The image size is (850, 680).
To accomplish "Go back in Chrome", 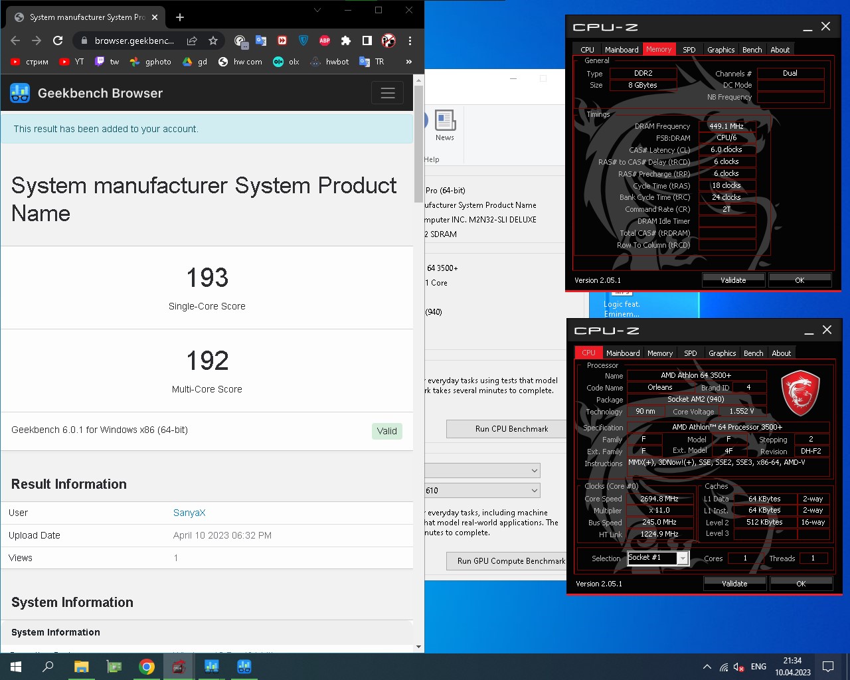I will point(15,41).
